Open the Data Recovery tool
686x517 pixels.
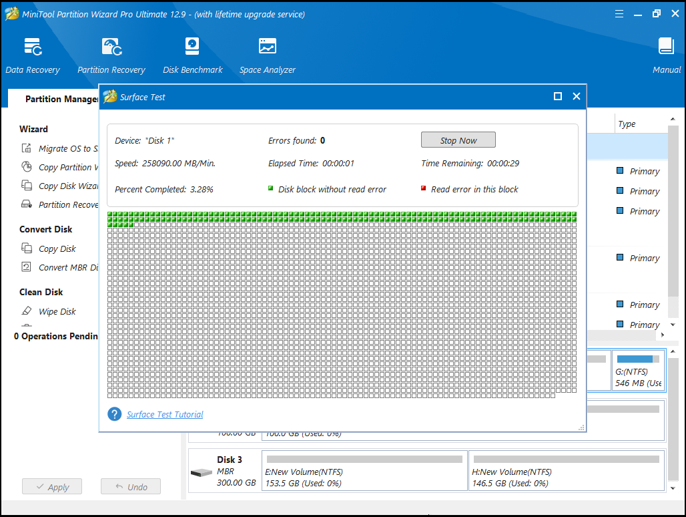(x=33, y=55)
